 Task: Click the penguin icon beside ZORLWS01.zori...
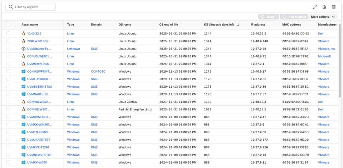click(23, 41)
